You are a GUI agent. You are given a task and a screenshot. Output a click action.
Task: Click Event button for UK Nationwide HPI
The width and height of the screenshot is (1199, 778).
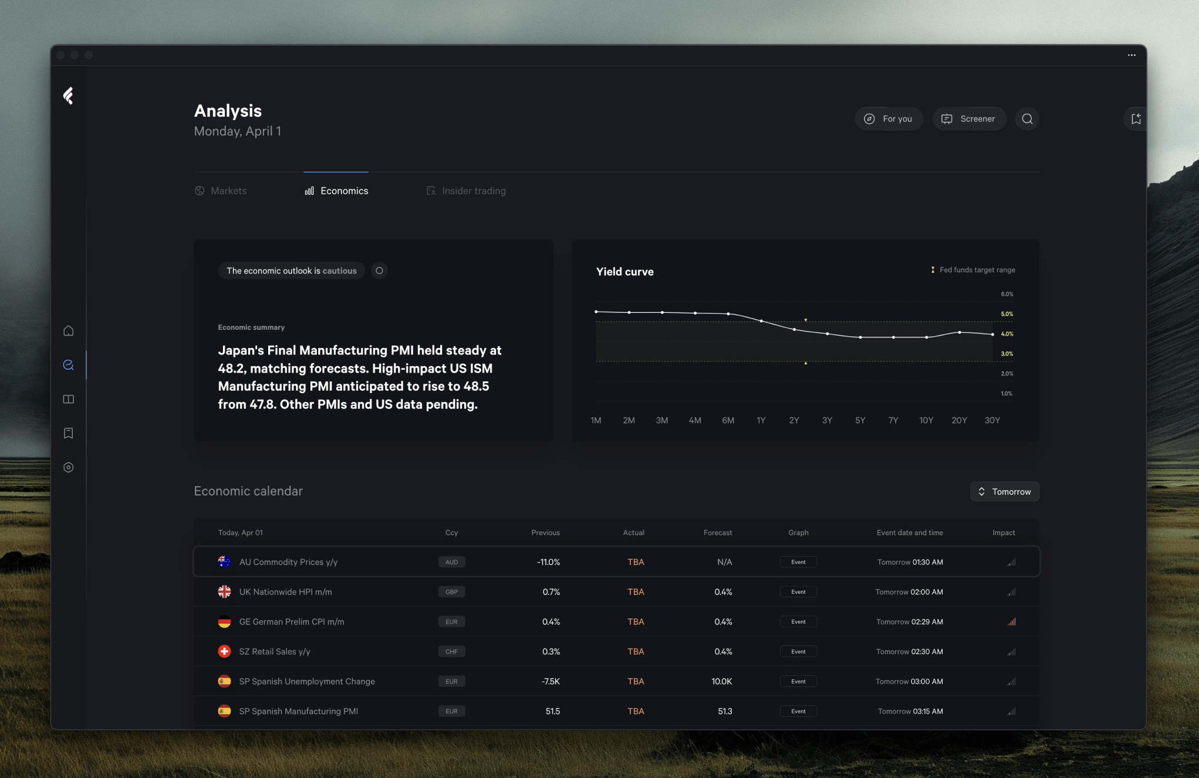click(x=798, y=592)
